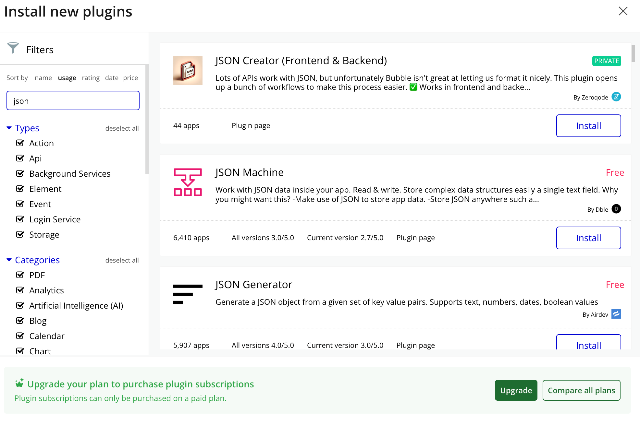Sort plugins by usage
The image size is (640, 424).
point(67,78)
